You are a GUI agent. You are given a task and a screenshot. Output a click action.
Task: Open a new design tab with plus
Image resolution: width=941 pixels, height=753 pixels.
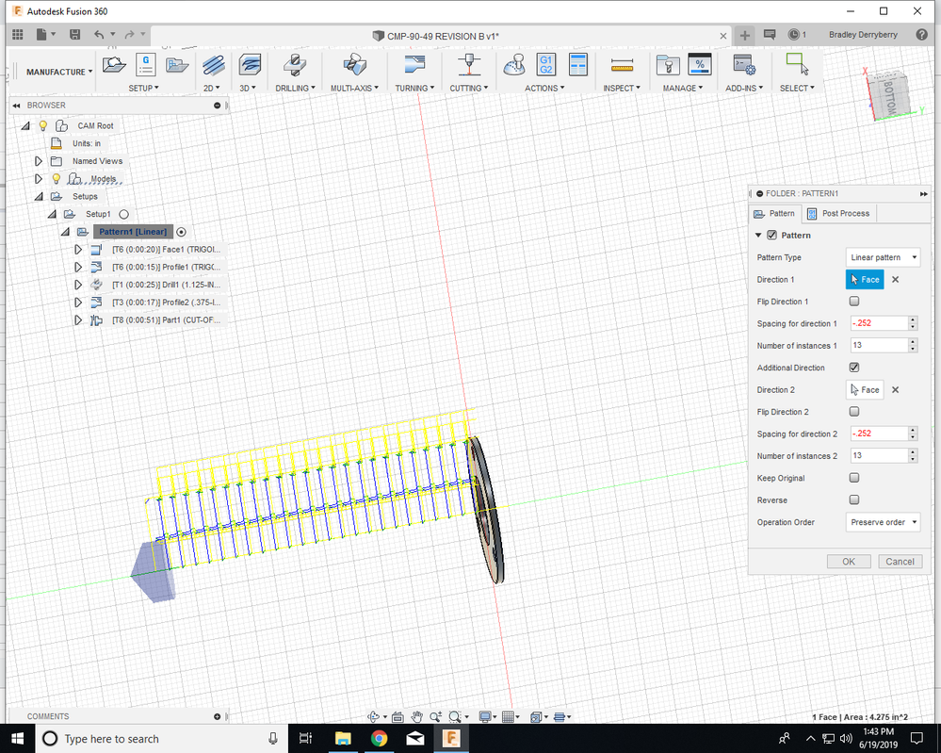745,35
